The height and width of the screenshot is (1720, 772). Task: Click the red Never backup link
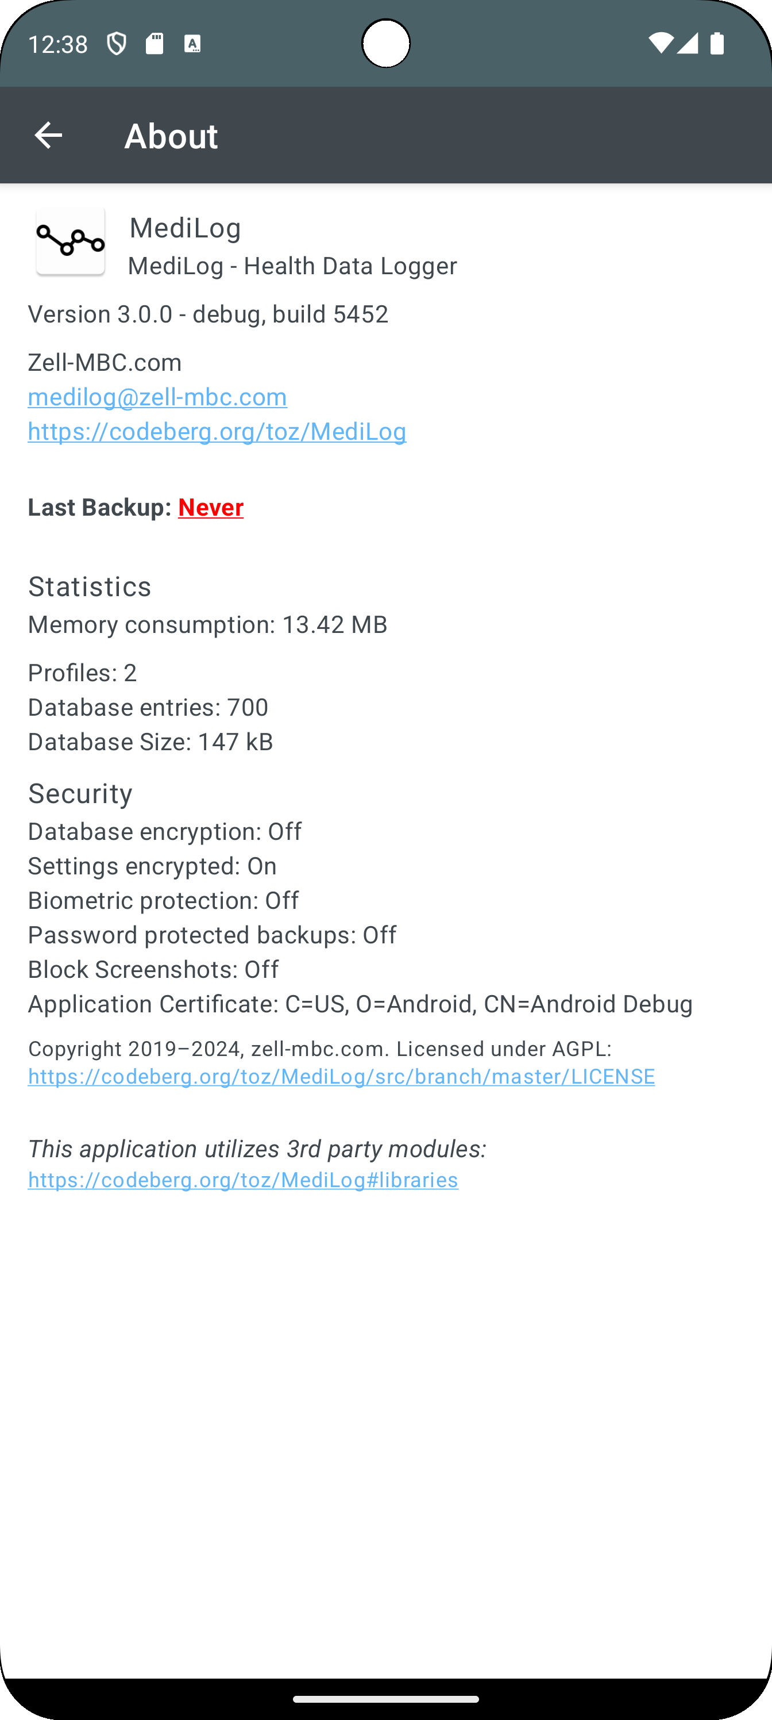coord(211,508)
